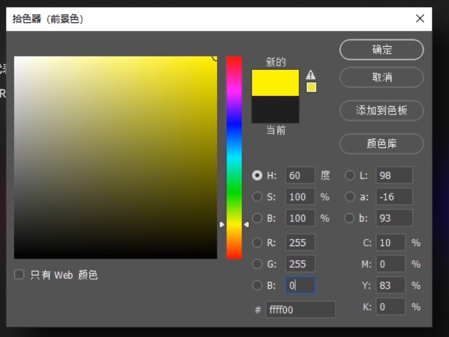Image resolution: width=449 pixels, height=337 pixels.
Task: Click the out-of-gamut warning triangle icon
Action: coord(310,75)
